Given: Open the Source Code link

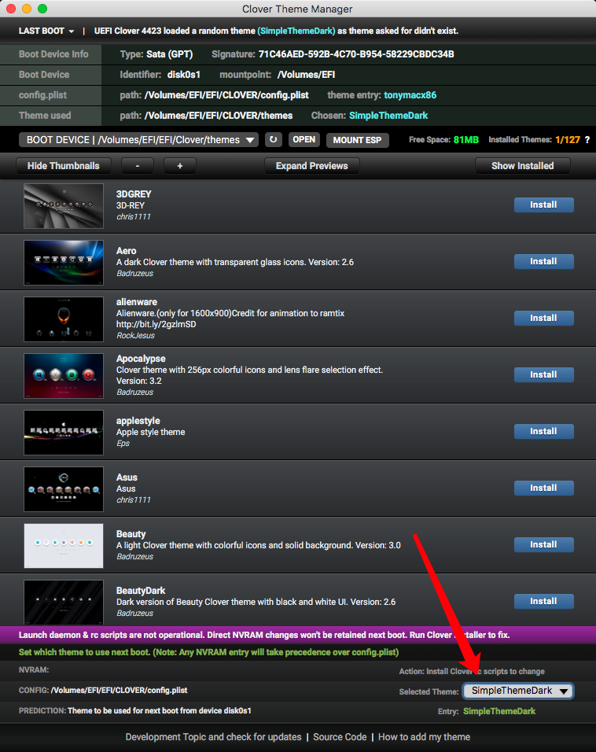Looking at the screenshot, I should pyautogui.click(x=340, y=737).
